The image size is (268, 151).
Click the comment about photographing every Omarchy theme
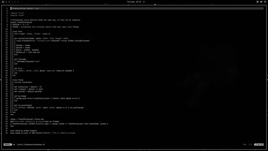(x=46, y=20)
